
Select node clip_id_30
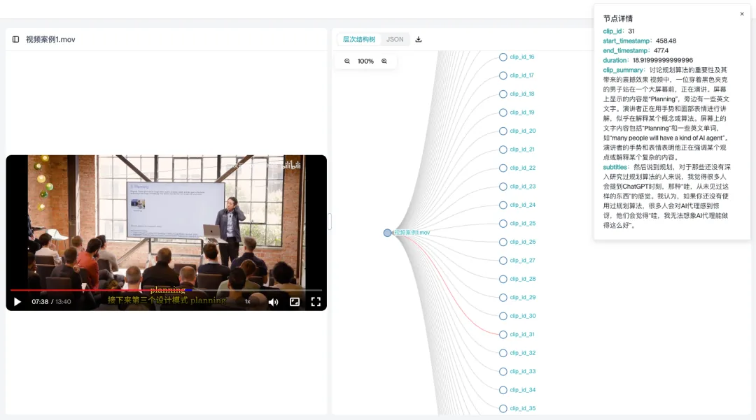coord(503,316)
